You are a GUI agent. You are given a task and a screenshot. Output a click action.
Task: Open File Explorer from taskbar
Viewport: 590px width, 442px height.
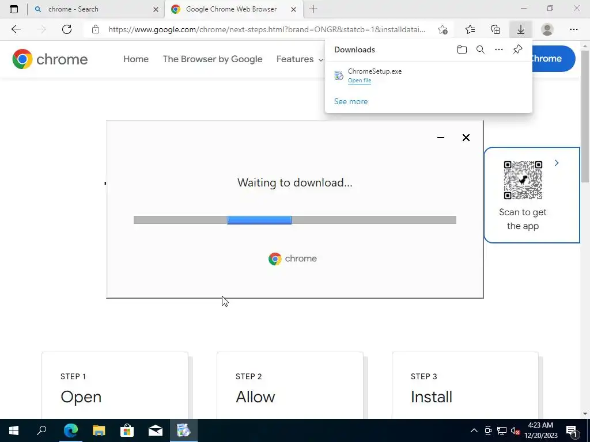pyautogui.click(x=99, y=430)
